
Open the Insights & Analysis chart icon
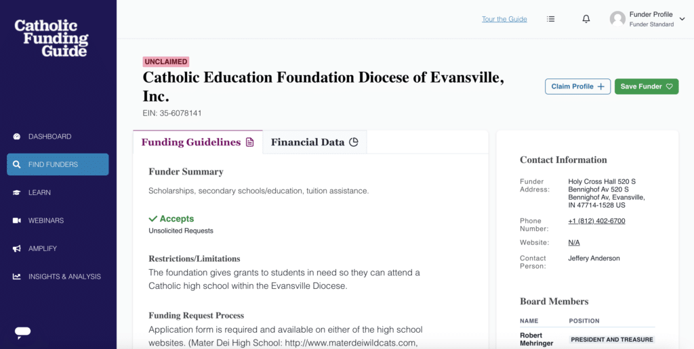(17, 277)
